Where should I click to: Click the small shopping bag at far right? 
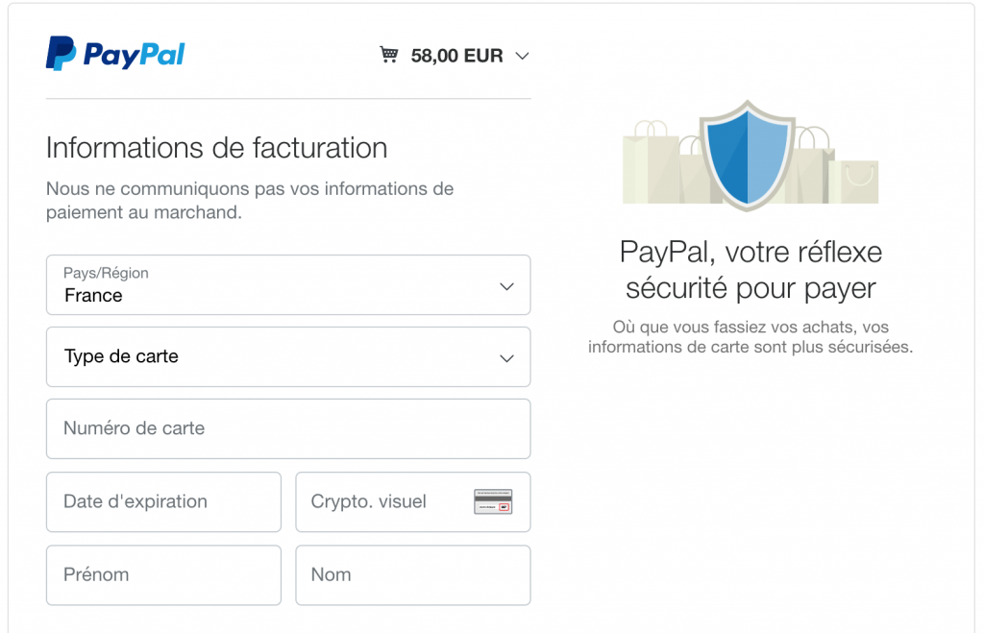[x=860, y=181]
